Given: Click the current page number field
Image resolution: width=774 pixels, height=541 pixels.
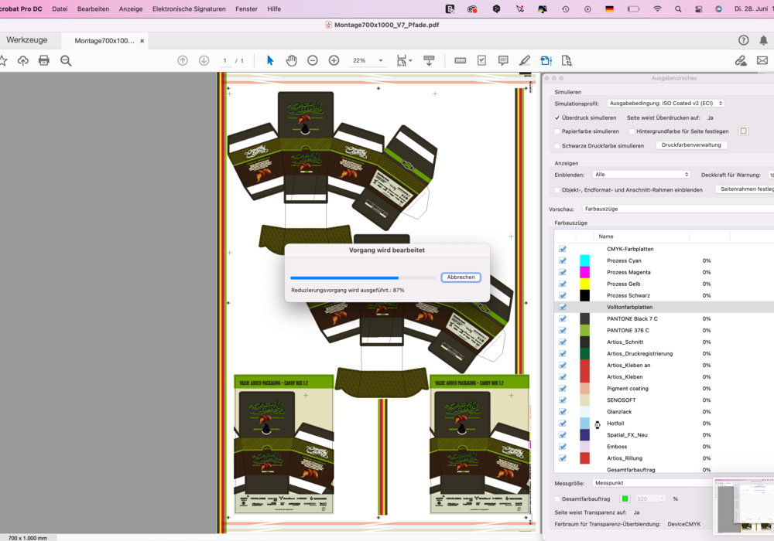Looking at the screenshot, I should tap(225, 60).
